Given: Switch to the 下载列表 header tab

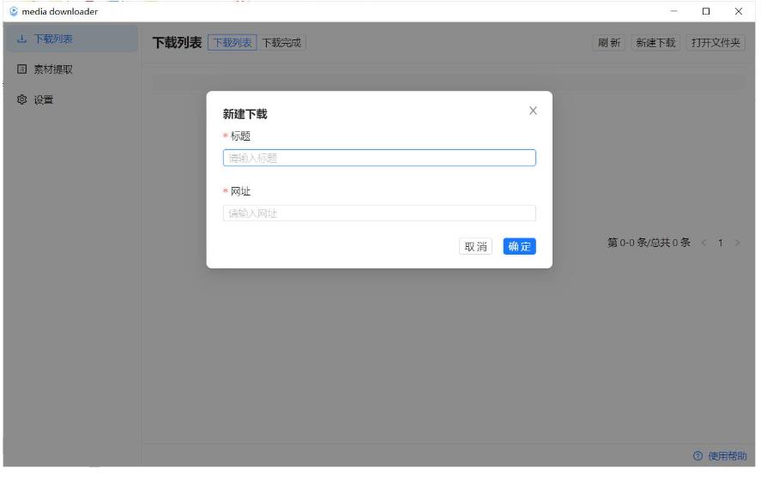Looking at the screenshot, I should click(x=232, y=43).
